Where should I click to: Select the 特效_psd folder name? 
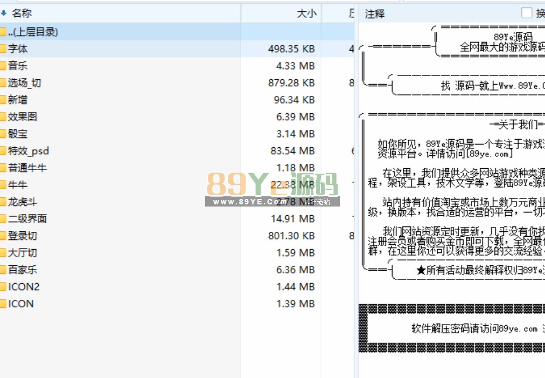click(29, 151)
